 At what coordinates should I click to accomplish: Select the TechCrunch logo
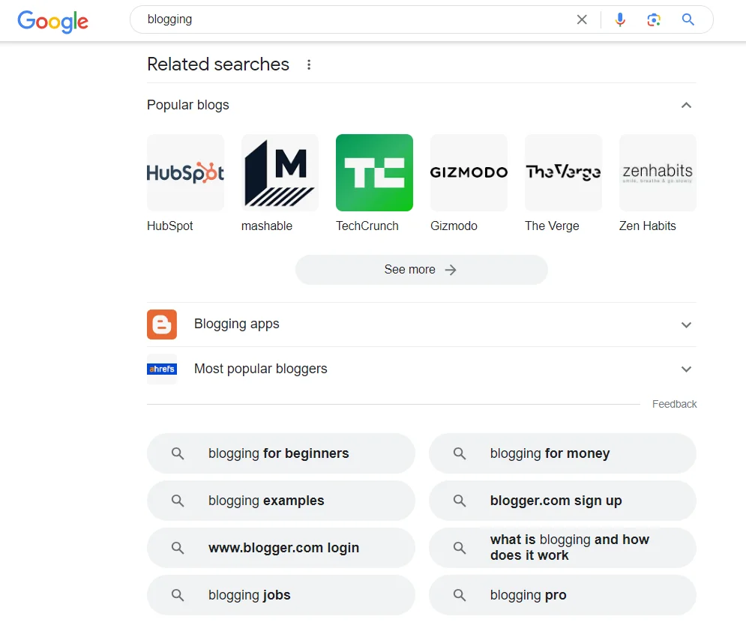click(374, 172)
